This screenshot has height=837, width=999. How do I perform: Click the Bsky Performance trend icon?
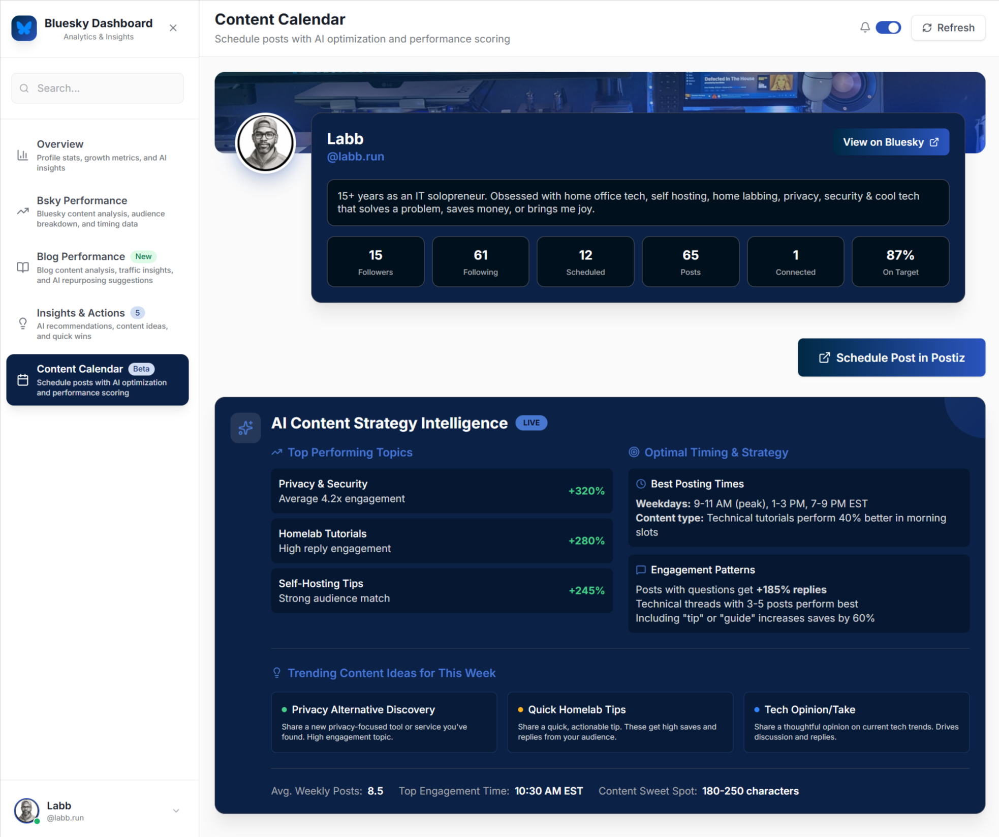click(x=23, y=212)
